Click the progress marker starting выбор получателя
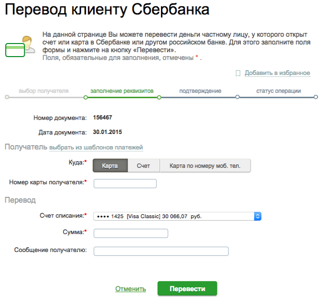 pos(7,97)
